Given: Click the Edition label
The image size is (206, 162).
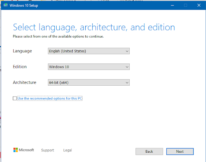Looking at the screenshot, I should coord(20,67).
